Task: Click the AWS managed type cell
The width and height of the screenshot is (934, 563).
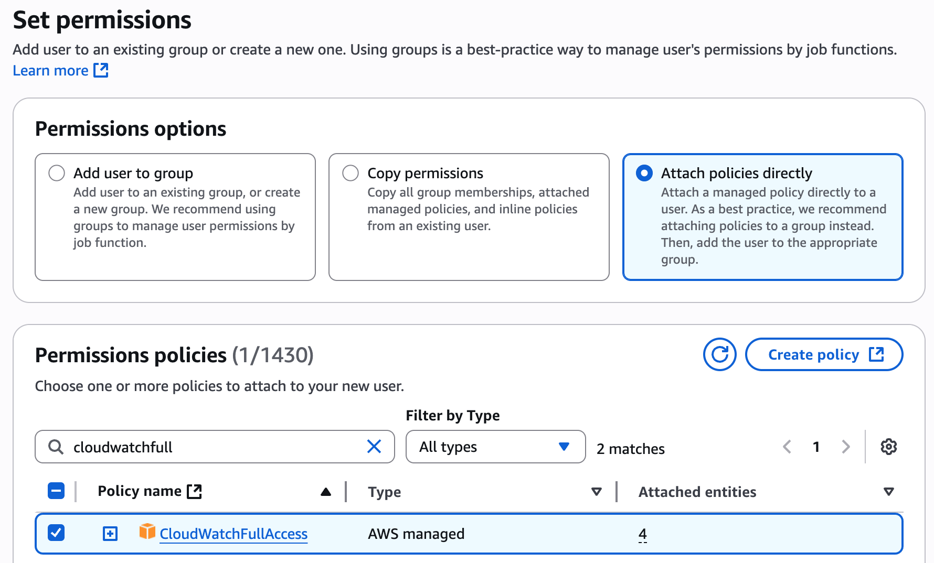Action: coord(416,534)
